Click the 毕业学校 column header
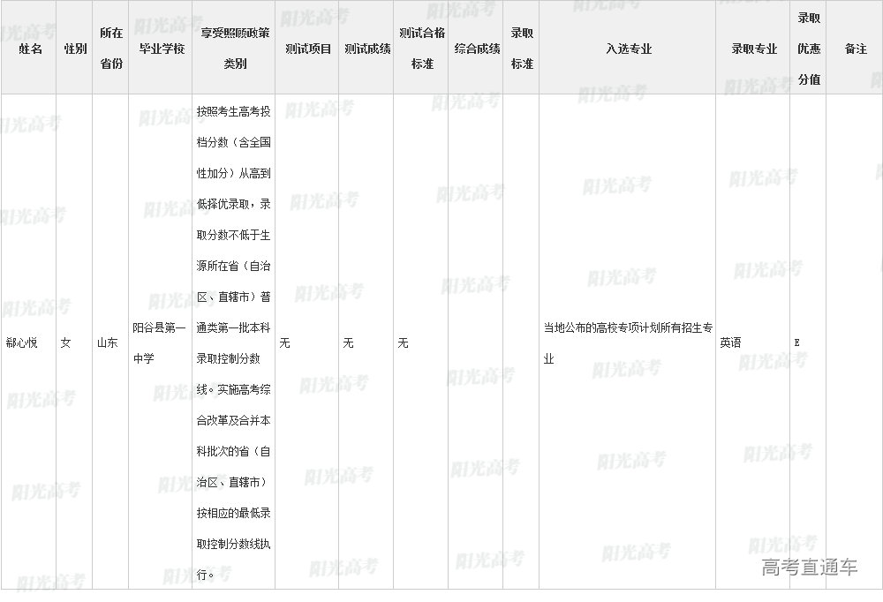 (161, 49)
